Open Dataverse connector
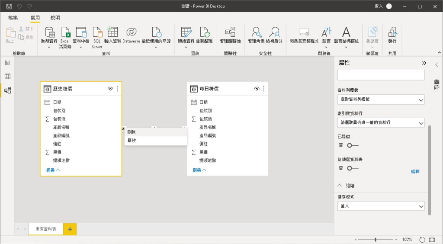Viewport: 443px width, 244px height. point(132,35)
